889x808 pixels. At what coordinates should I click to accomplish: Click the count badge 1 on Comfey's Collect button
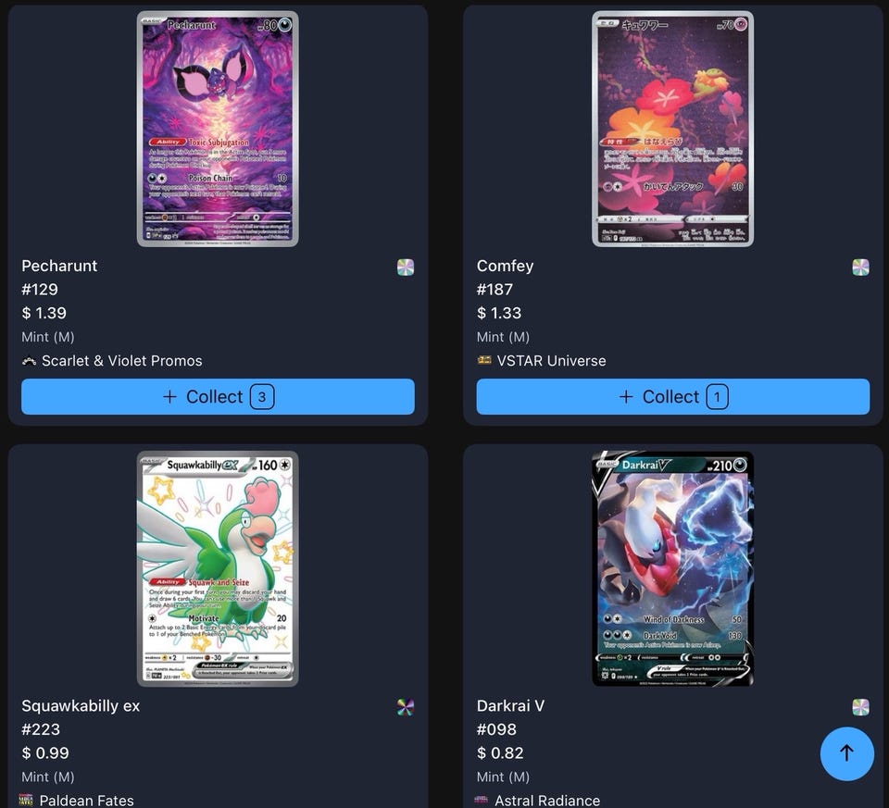pos(717,397)
